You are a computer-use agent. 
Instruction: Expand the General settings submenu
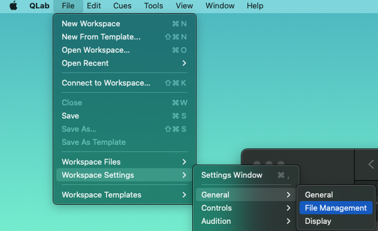(x=246, y=194)
